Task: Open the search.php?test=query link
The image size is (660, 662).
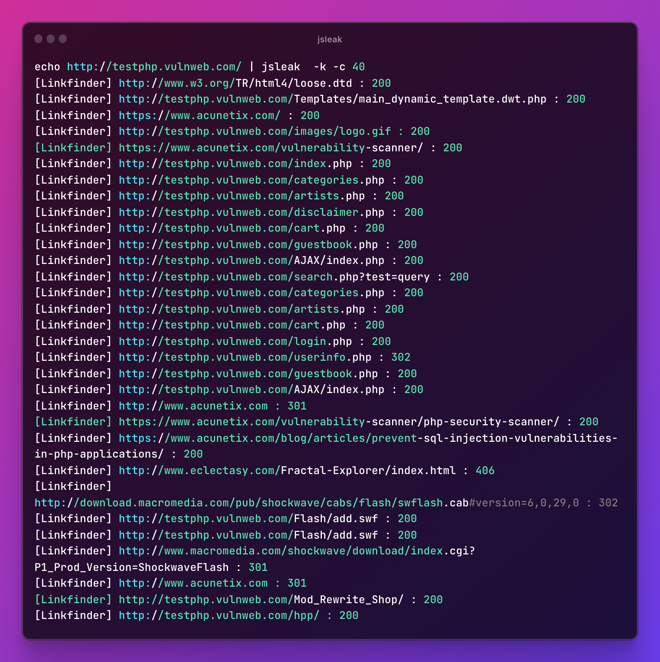Action: (274, 277)
